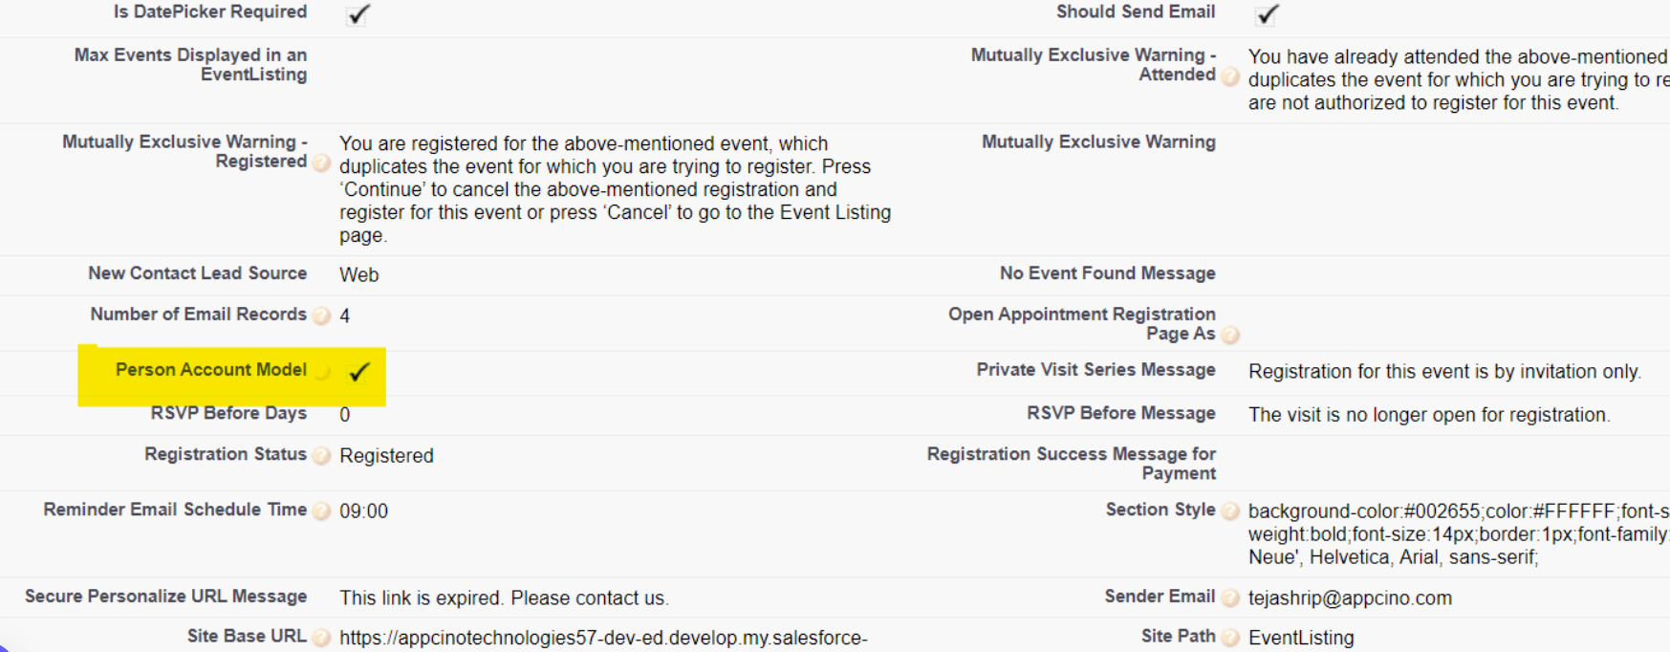
Task: Click the Registration Status help icon
Action: point(321,455)
